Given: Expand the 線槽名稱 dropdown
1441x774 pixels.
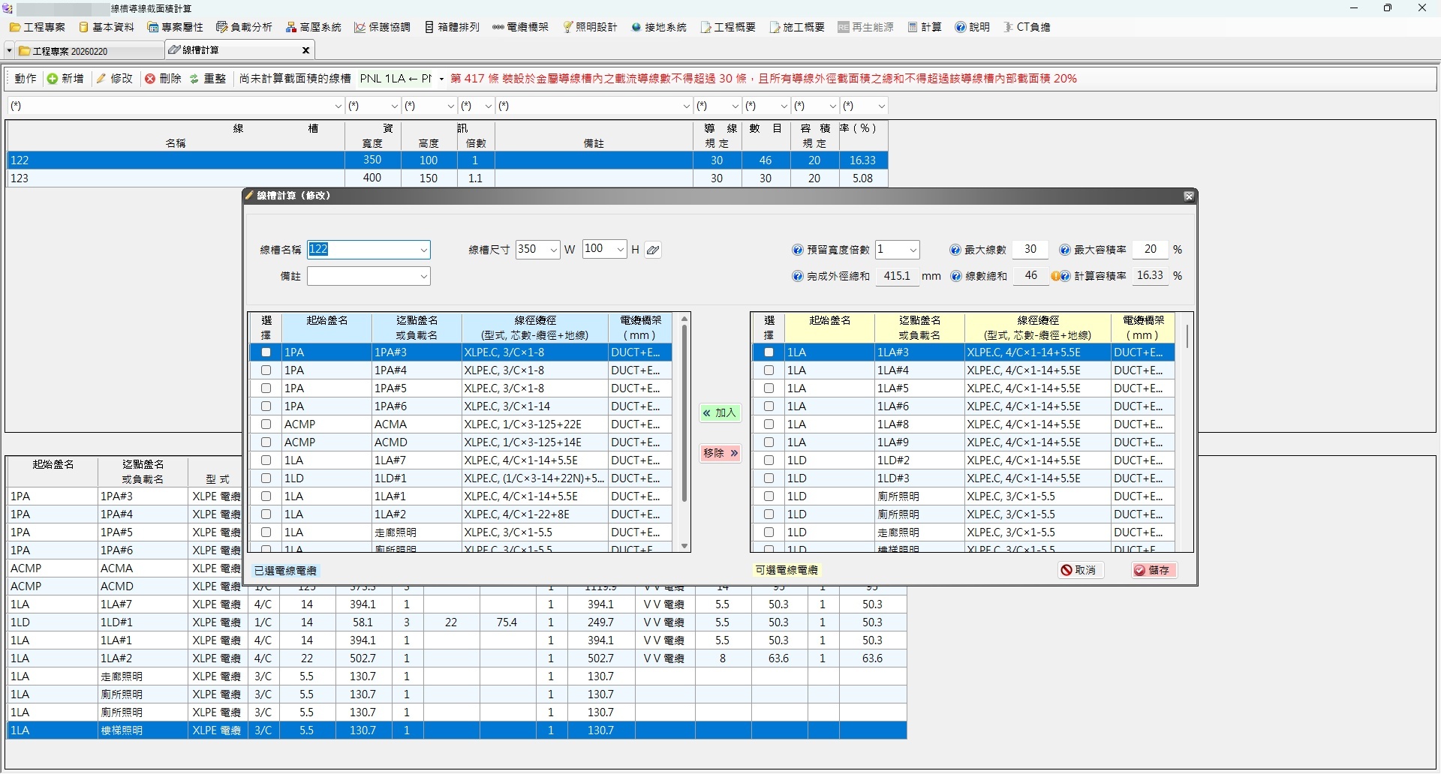Looking at the screenshot, I should pyautogui.click(x=424, y=250).
